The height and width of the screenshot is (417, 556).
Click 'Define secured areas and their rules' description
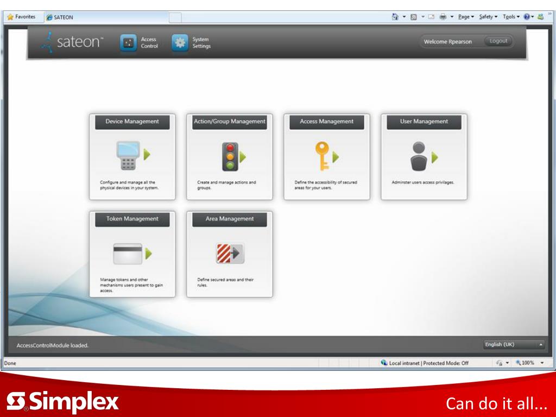pyautogui.click(x=225, y=282)
